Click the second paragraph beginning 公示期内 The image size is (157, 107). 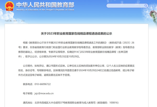point(76,70)
